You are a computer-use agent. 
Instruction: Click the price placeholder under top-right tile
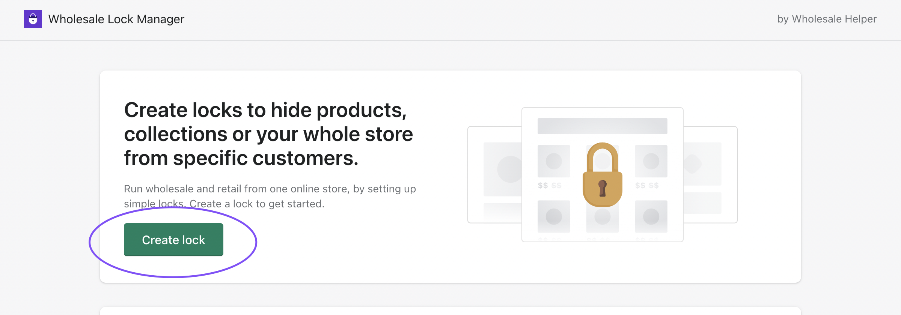point(647,185)
